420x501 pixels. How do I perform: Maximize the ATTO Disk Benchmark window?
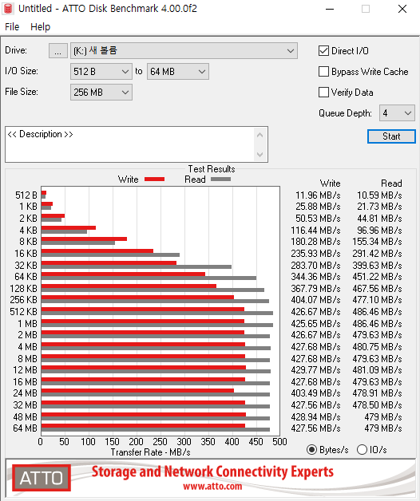(x=366, y=9)
